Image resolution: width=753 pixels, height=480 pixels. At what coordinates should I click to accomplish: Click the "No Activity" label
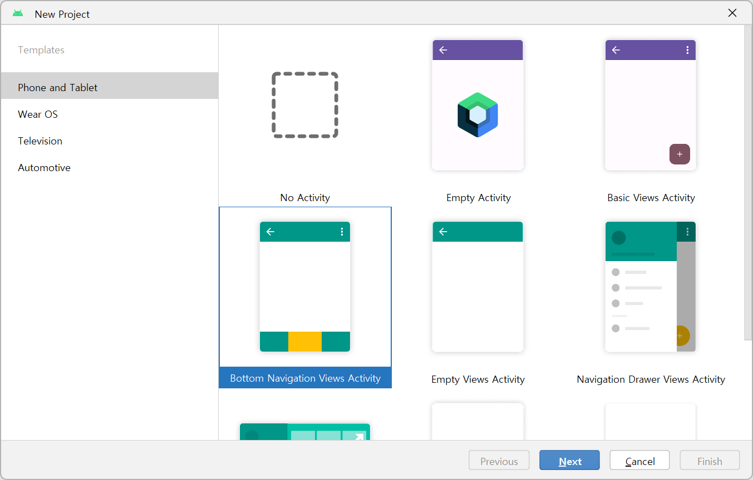[305, 198]
